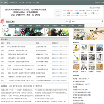Open the GUCCI x exhibition in 上海
This screenshot has width=104, height=104.
[x=21, y=69]
